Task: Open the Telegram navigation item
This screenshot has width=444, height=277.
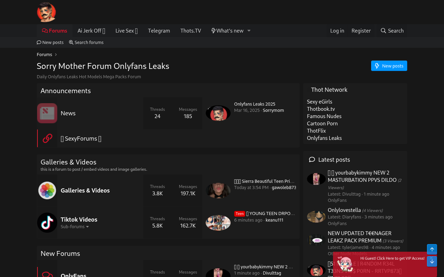Action: coord(159,31)
